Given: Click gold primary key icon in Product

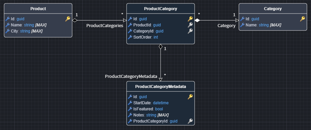Looking at the screenshot, I should click(68, 19).
